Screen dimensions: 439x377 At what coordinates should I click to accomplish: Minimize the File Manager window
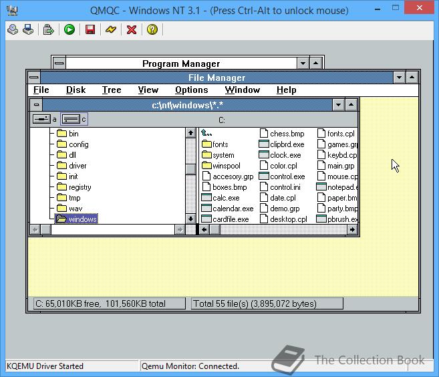pos(400,78)
